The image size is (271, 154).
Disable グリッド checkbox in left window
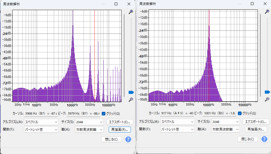[103, 113]
